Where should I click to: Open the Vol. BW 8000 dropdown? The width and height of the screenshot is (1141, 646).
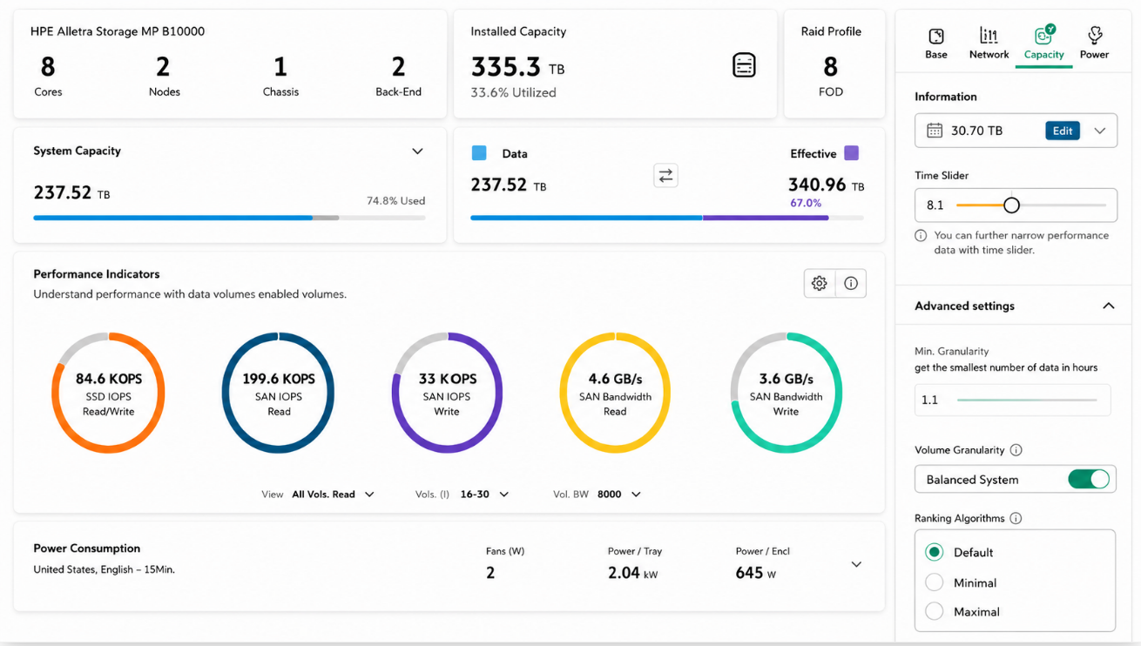pyautogui.click(x=619, y=495)
